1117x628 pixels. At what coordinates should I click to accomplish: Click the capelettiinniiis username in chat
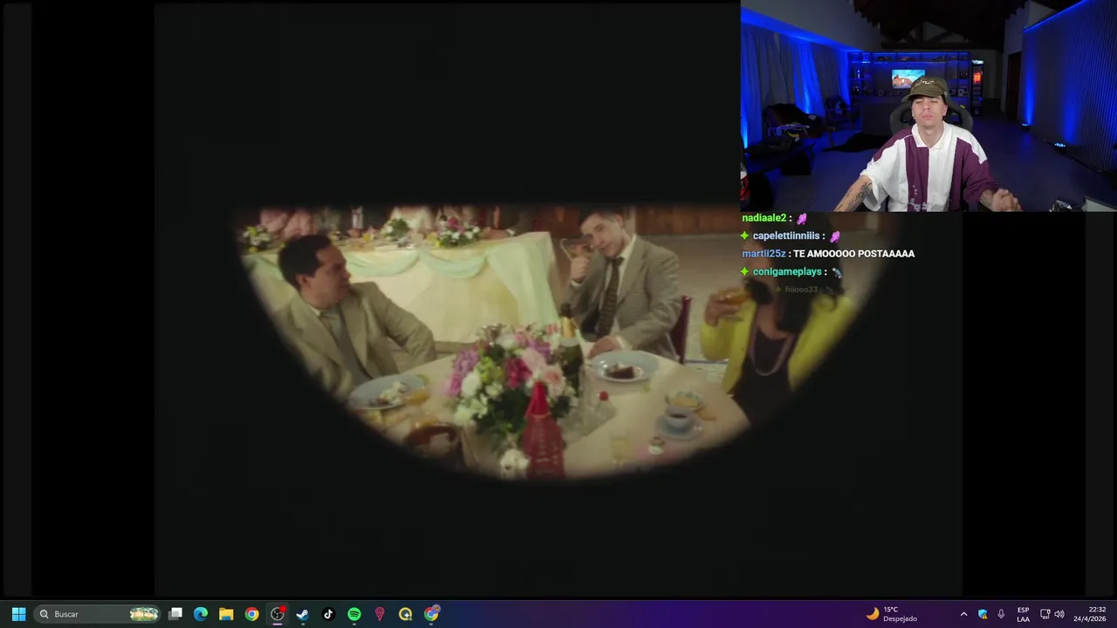point(786,235)
